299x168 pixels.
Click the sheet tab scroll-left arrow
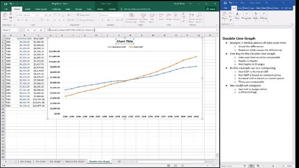tap(6, 161)
